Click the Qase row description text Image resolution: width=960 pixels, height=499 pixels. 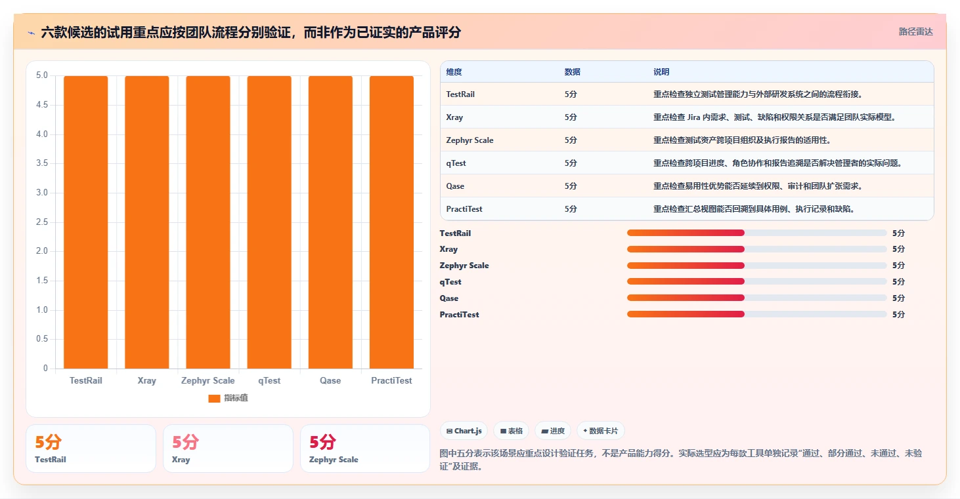click(758, 186)
